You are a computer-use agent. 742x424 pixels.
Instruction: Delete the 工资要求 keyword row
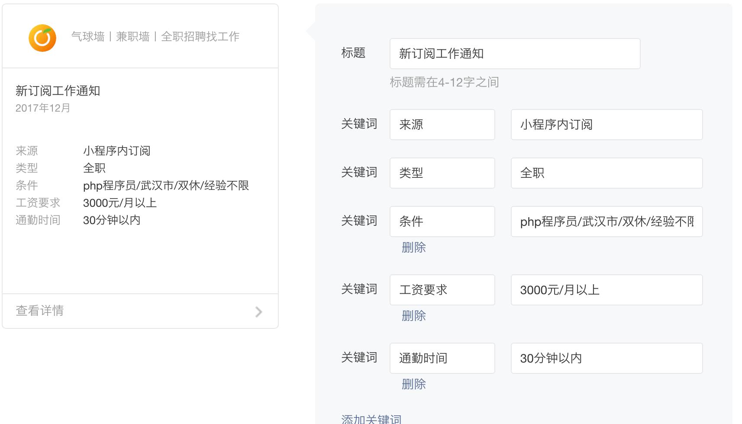click(413, 316)
